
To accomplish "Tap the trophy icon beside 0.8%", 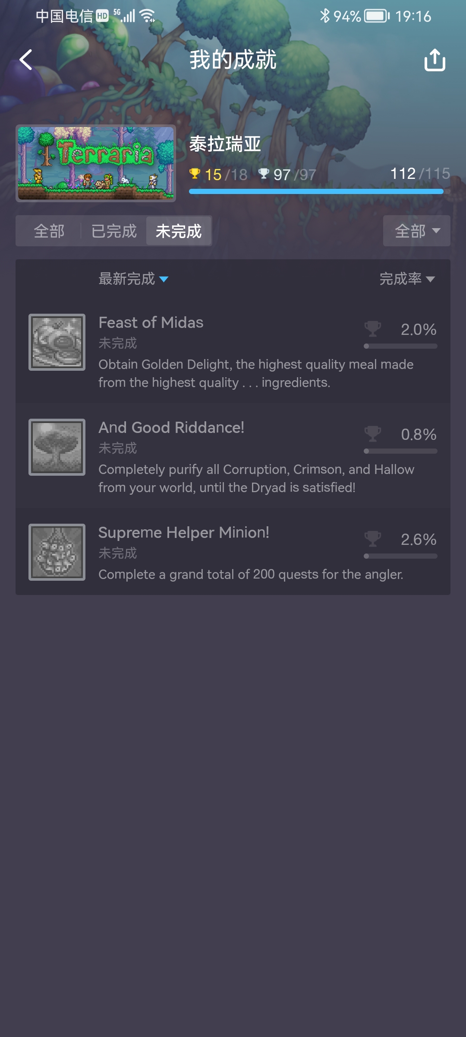I will [373, 434].
